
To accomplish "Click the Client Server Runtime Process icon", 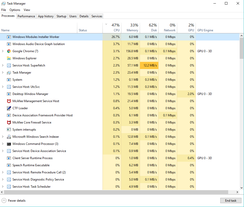I will click(x=9, y=158).
